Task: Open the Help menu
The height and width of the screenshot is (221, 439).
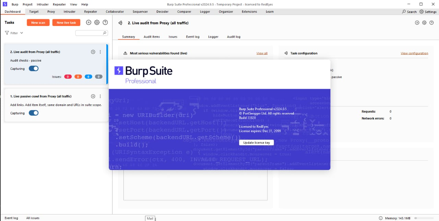Action: pos(85,4)
